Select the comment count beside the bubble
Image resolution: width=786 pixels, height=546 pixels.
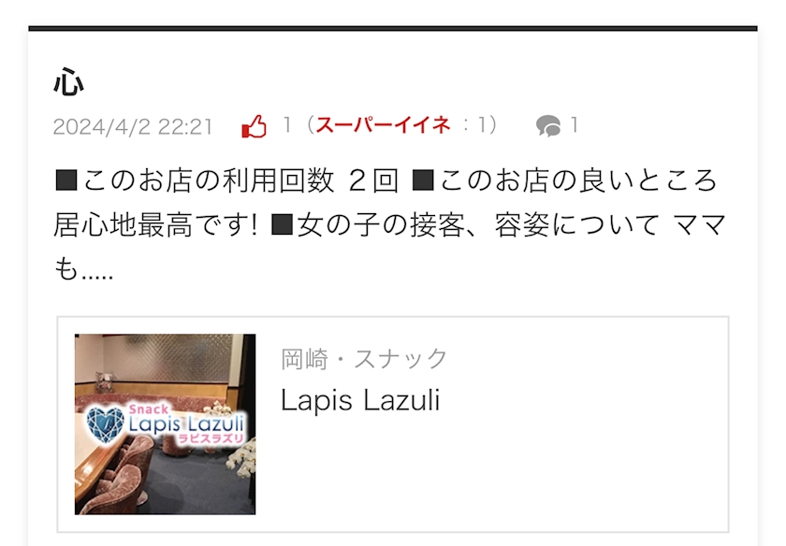tap(575, 124)
